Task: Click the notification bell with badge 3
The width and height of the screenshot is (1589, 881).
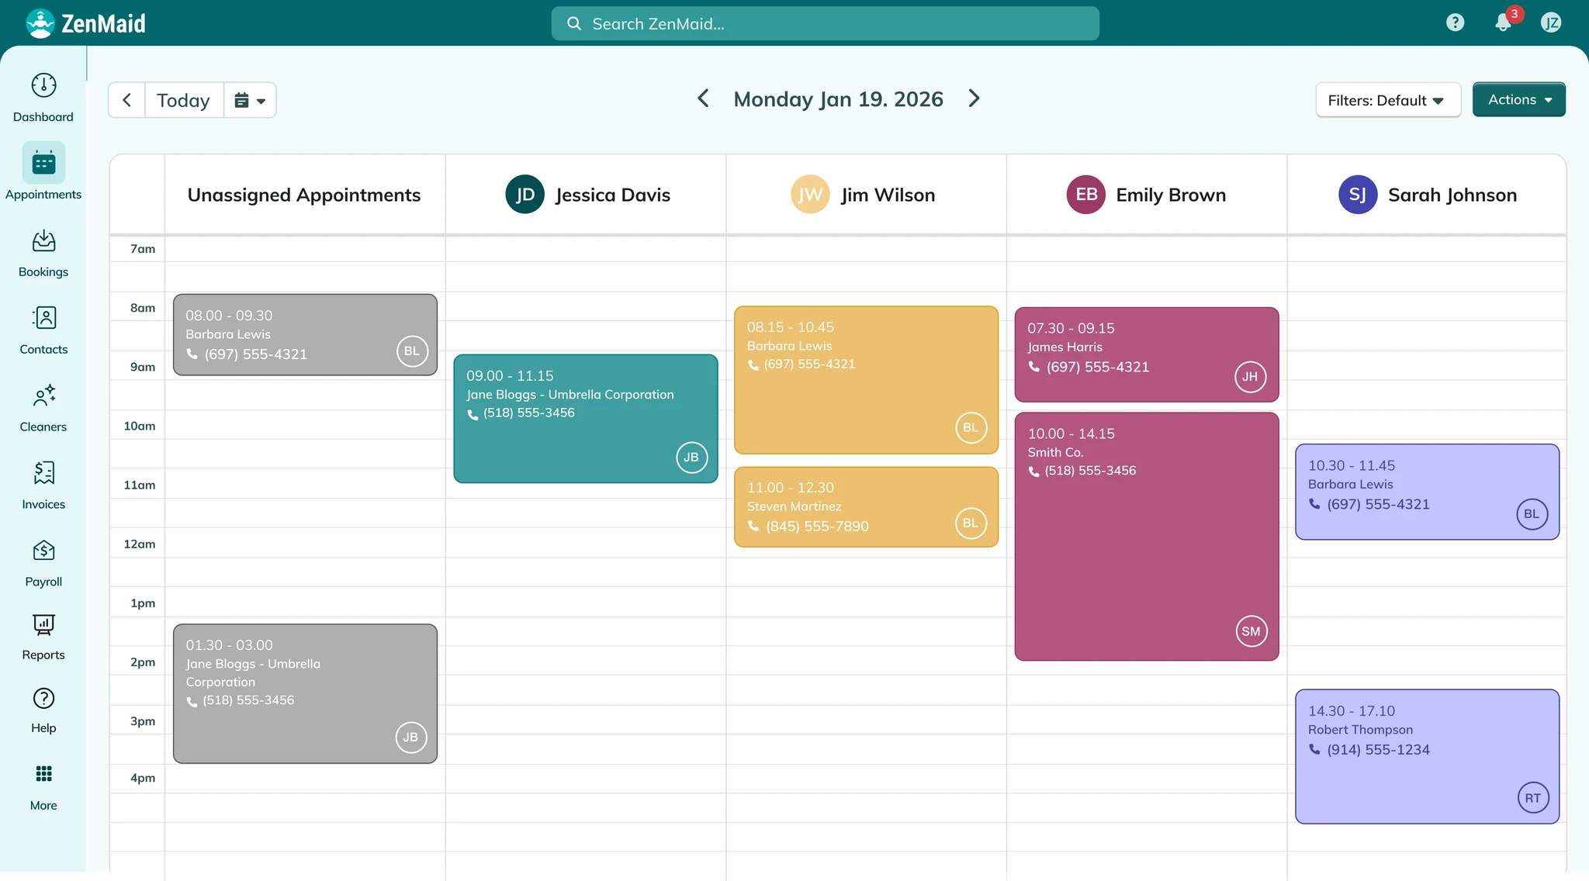Action: [x=1504, y=22]
